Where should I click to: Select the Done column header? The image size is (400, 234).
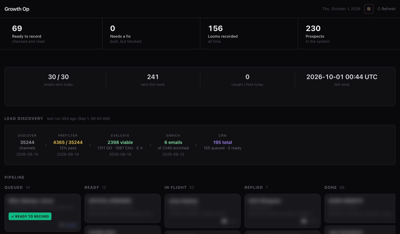point(334,187)
